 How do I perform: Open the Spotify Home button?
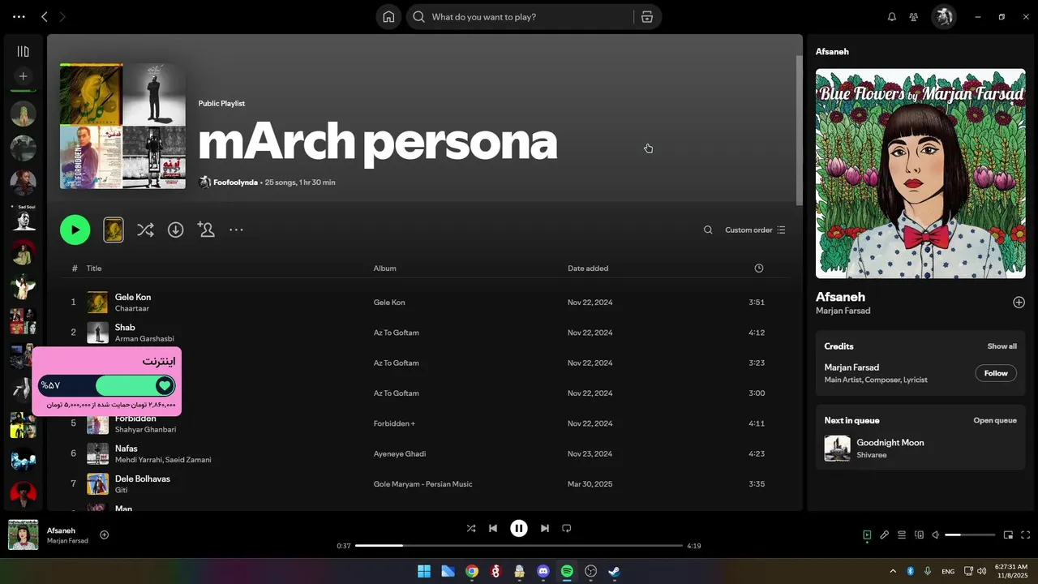tap(388, 17)
